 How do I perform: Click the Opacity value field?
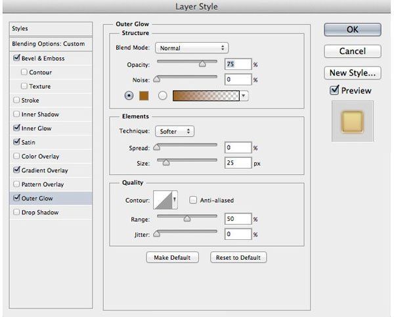[x=238, y=64]
